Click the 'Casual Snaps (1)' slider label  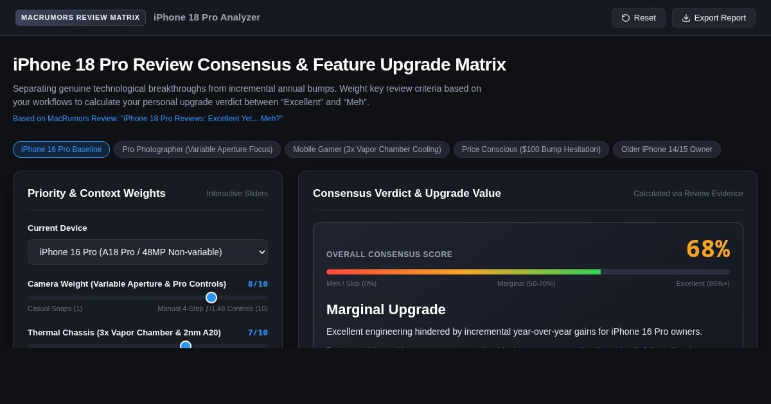point(55,308)
